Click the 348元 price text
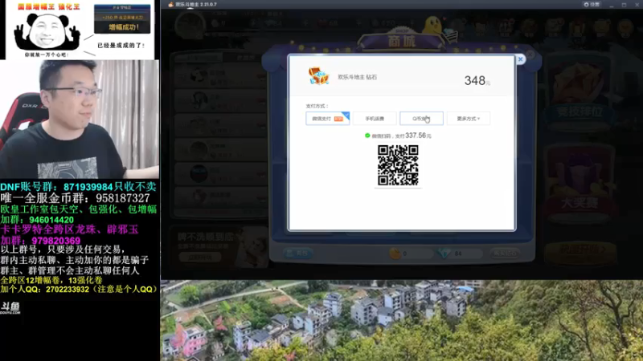This screenshot has width=643, height=361. [x=477, y=81]
